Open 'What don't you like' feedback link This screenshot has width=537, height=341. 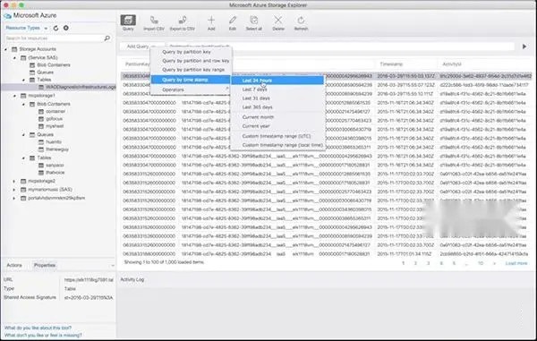[x=43, y=335]
